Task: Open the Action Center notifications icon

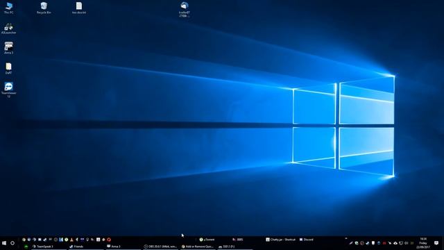Action: 436,243
